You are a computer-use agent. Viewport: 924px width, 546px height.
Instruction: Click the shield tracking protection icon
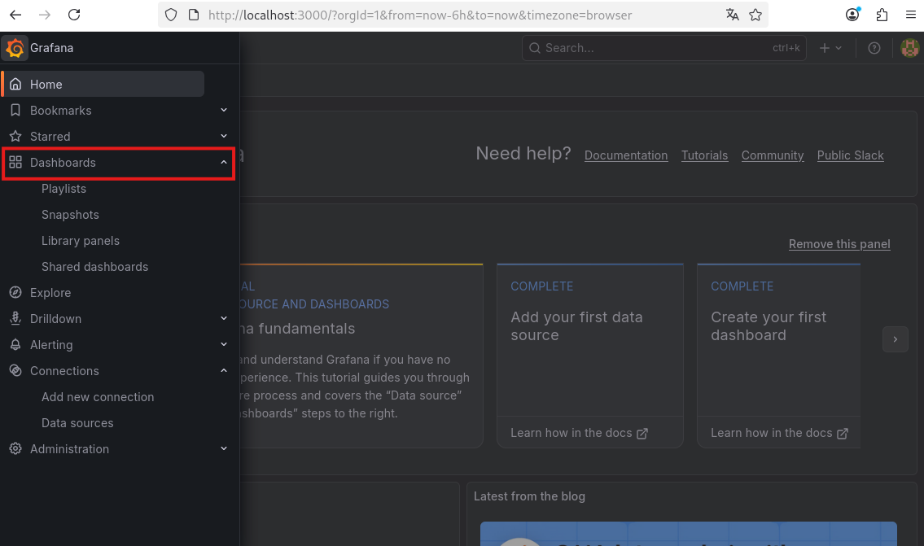pos(171,15)
